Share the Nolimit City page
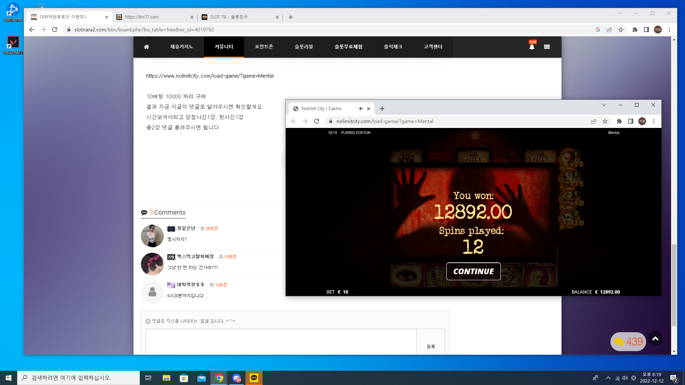This screenshot has width=685, height=385. 594,121
